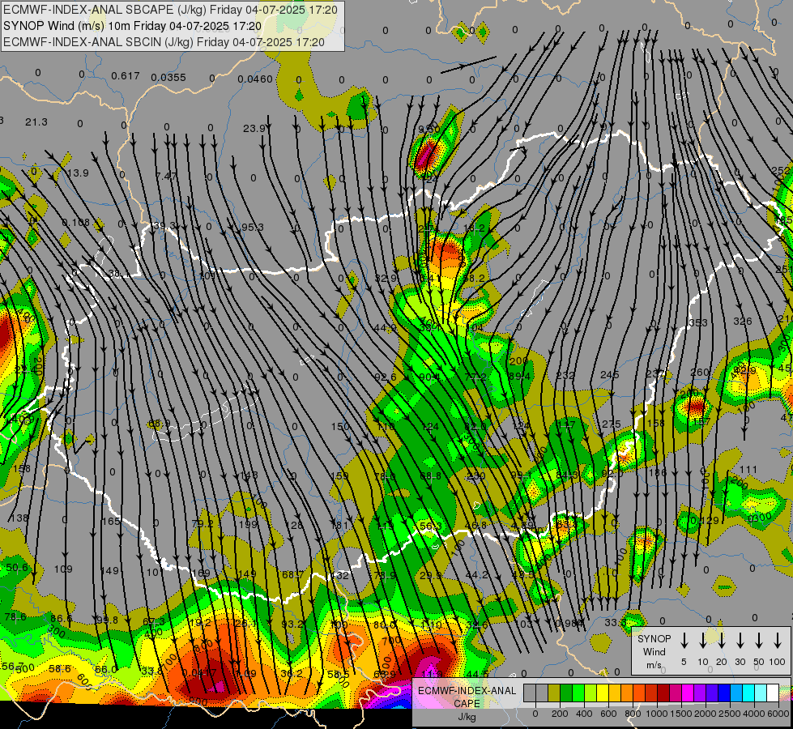This screenshot has width=793, height=729.
Task: Pick the dark green CAPE legend swatch
Action: pos(566,693)
